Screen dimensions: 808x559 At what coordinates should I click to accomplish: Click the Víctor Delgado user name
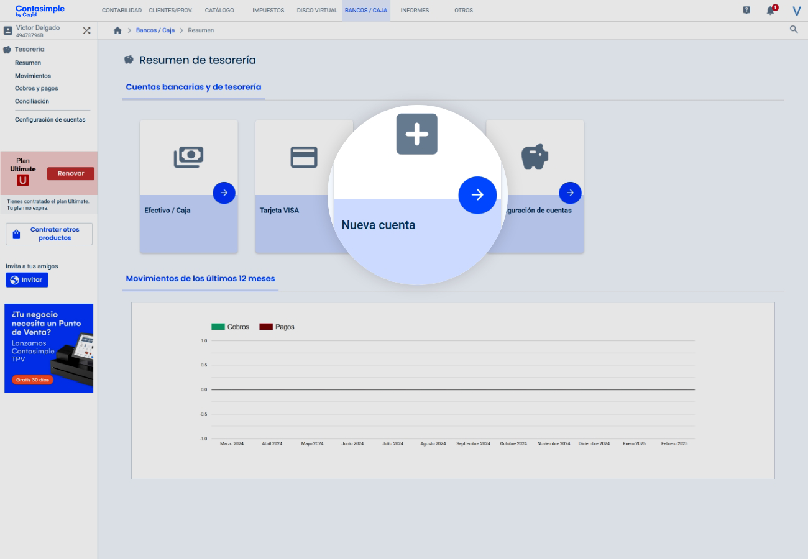click(x=39, y=28)
